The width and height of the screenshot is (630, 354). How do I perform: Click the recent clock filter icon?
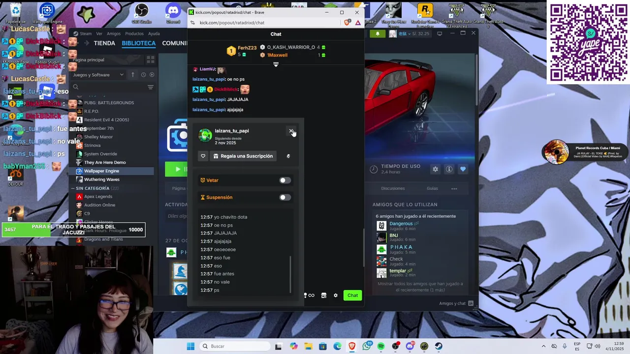143,75
